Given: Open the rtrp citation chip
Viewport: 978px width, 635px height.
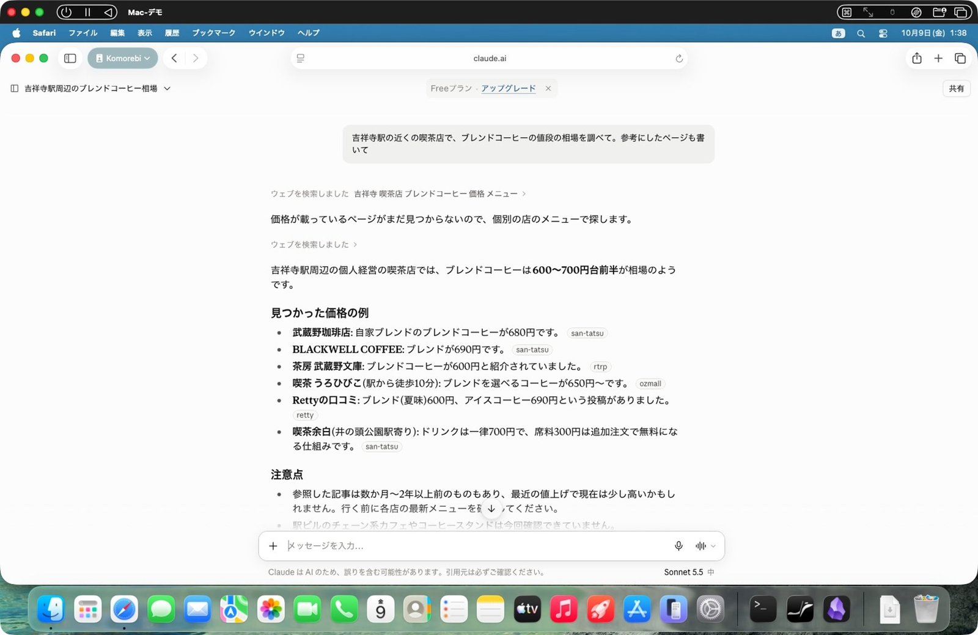Looking at the screenshot, I should (600, 367).
